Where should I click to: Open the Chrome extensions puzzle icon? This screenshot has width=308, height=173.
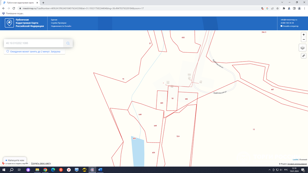pos(284,9)
